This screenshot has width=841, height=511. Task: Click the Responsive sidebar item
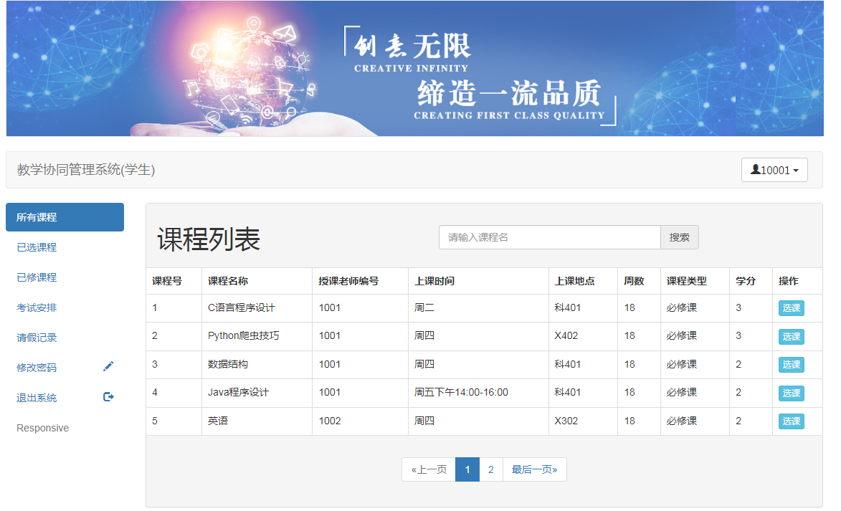coord(42,428)
